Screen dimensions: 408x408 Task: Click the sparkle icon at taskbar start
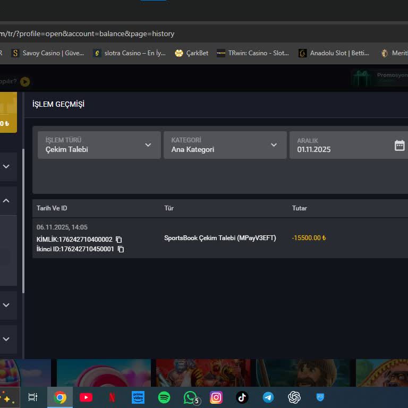click(x=7, y=397)
